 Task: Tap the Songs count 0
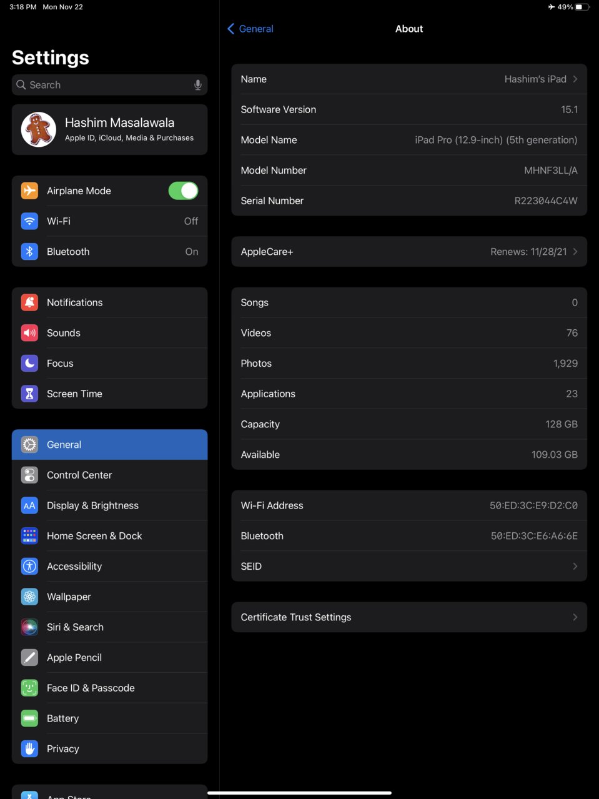[x=575, y=302]
